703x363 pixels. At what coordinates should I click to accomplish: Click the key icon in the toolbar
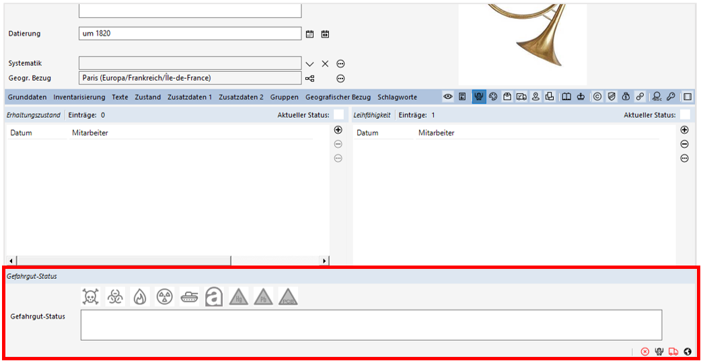[671, 97]
